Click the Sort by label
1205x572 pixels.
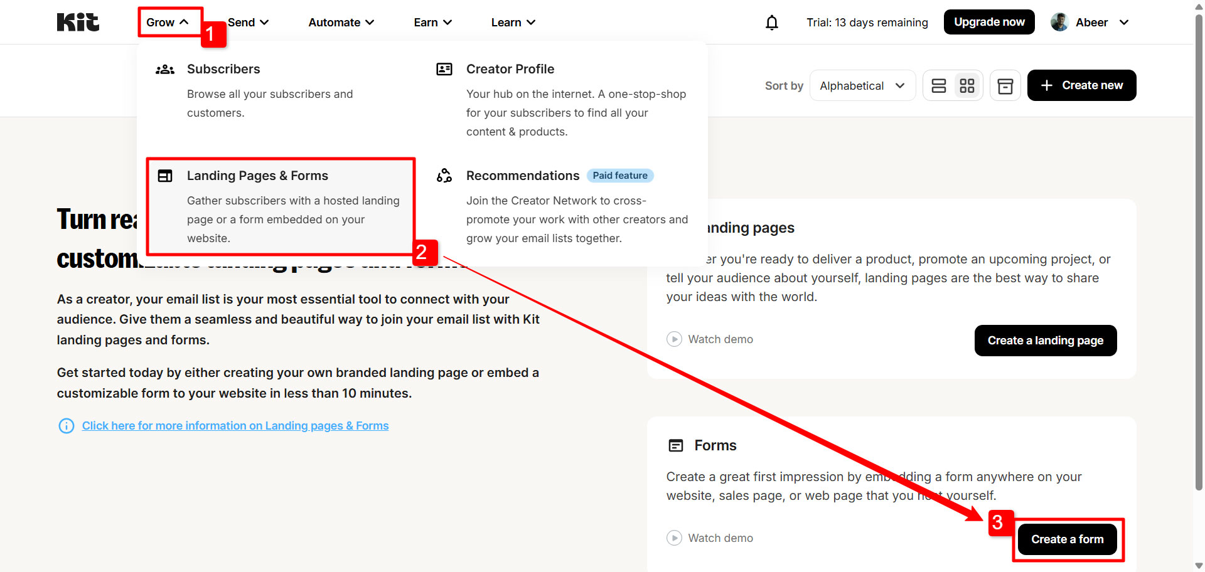(x=784, y=86)
